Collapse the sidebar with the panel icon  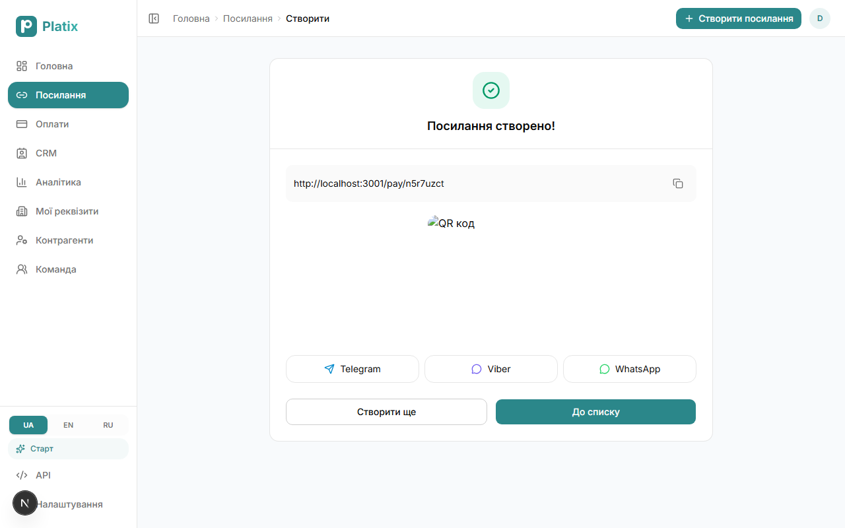pos(154,18)
